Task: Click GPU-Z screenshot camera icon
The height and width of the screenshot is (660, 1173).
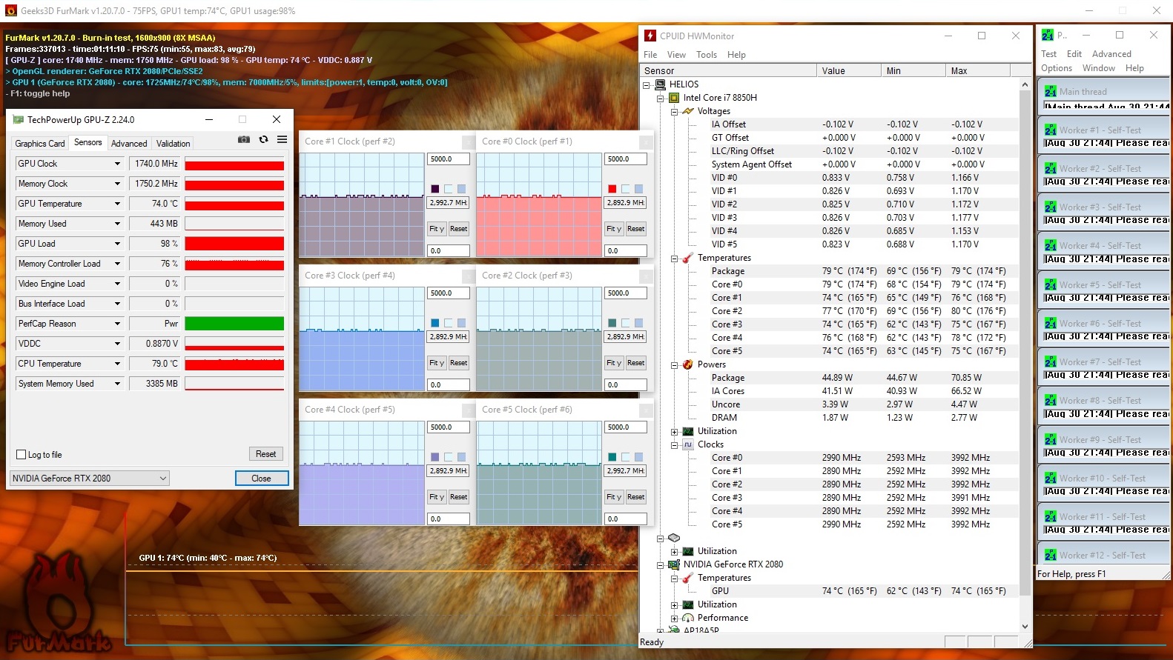Action: pyautogui.click(x=243, y=139)
